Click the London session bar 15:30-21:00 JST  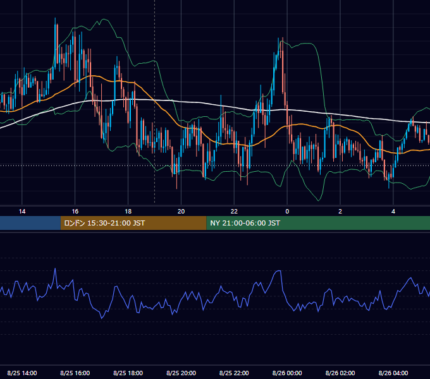(x=133, y=223)
